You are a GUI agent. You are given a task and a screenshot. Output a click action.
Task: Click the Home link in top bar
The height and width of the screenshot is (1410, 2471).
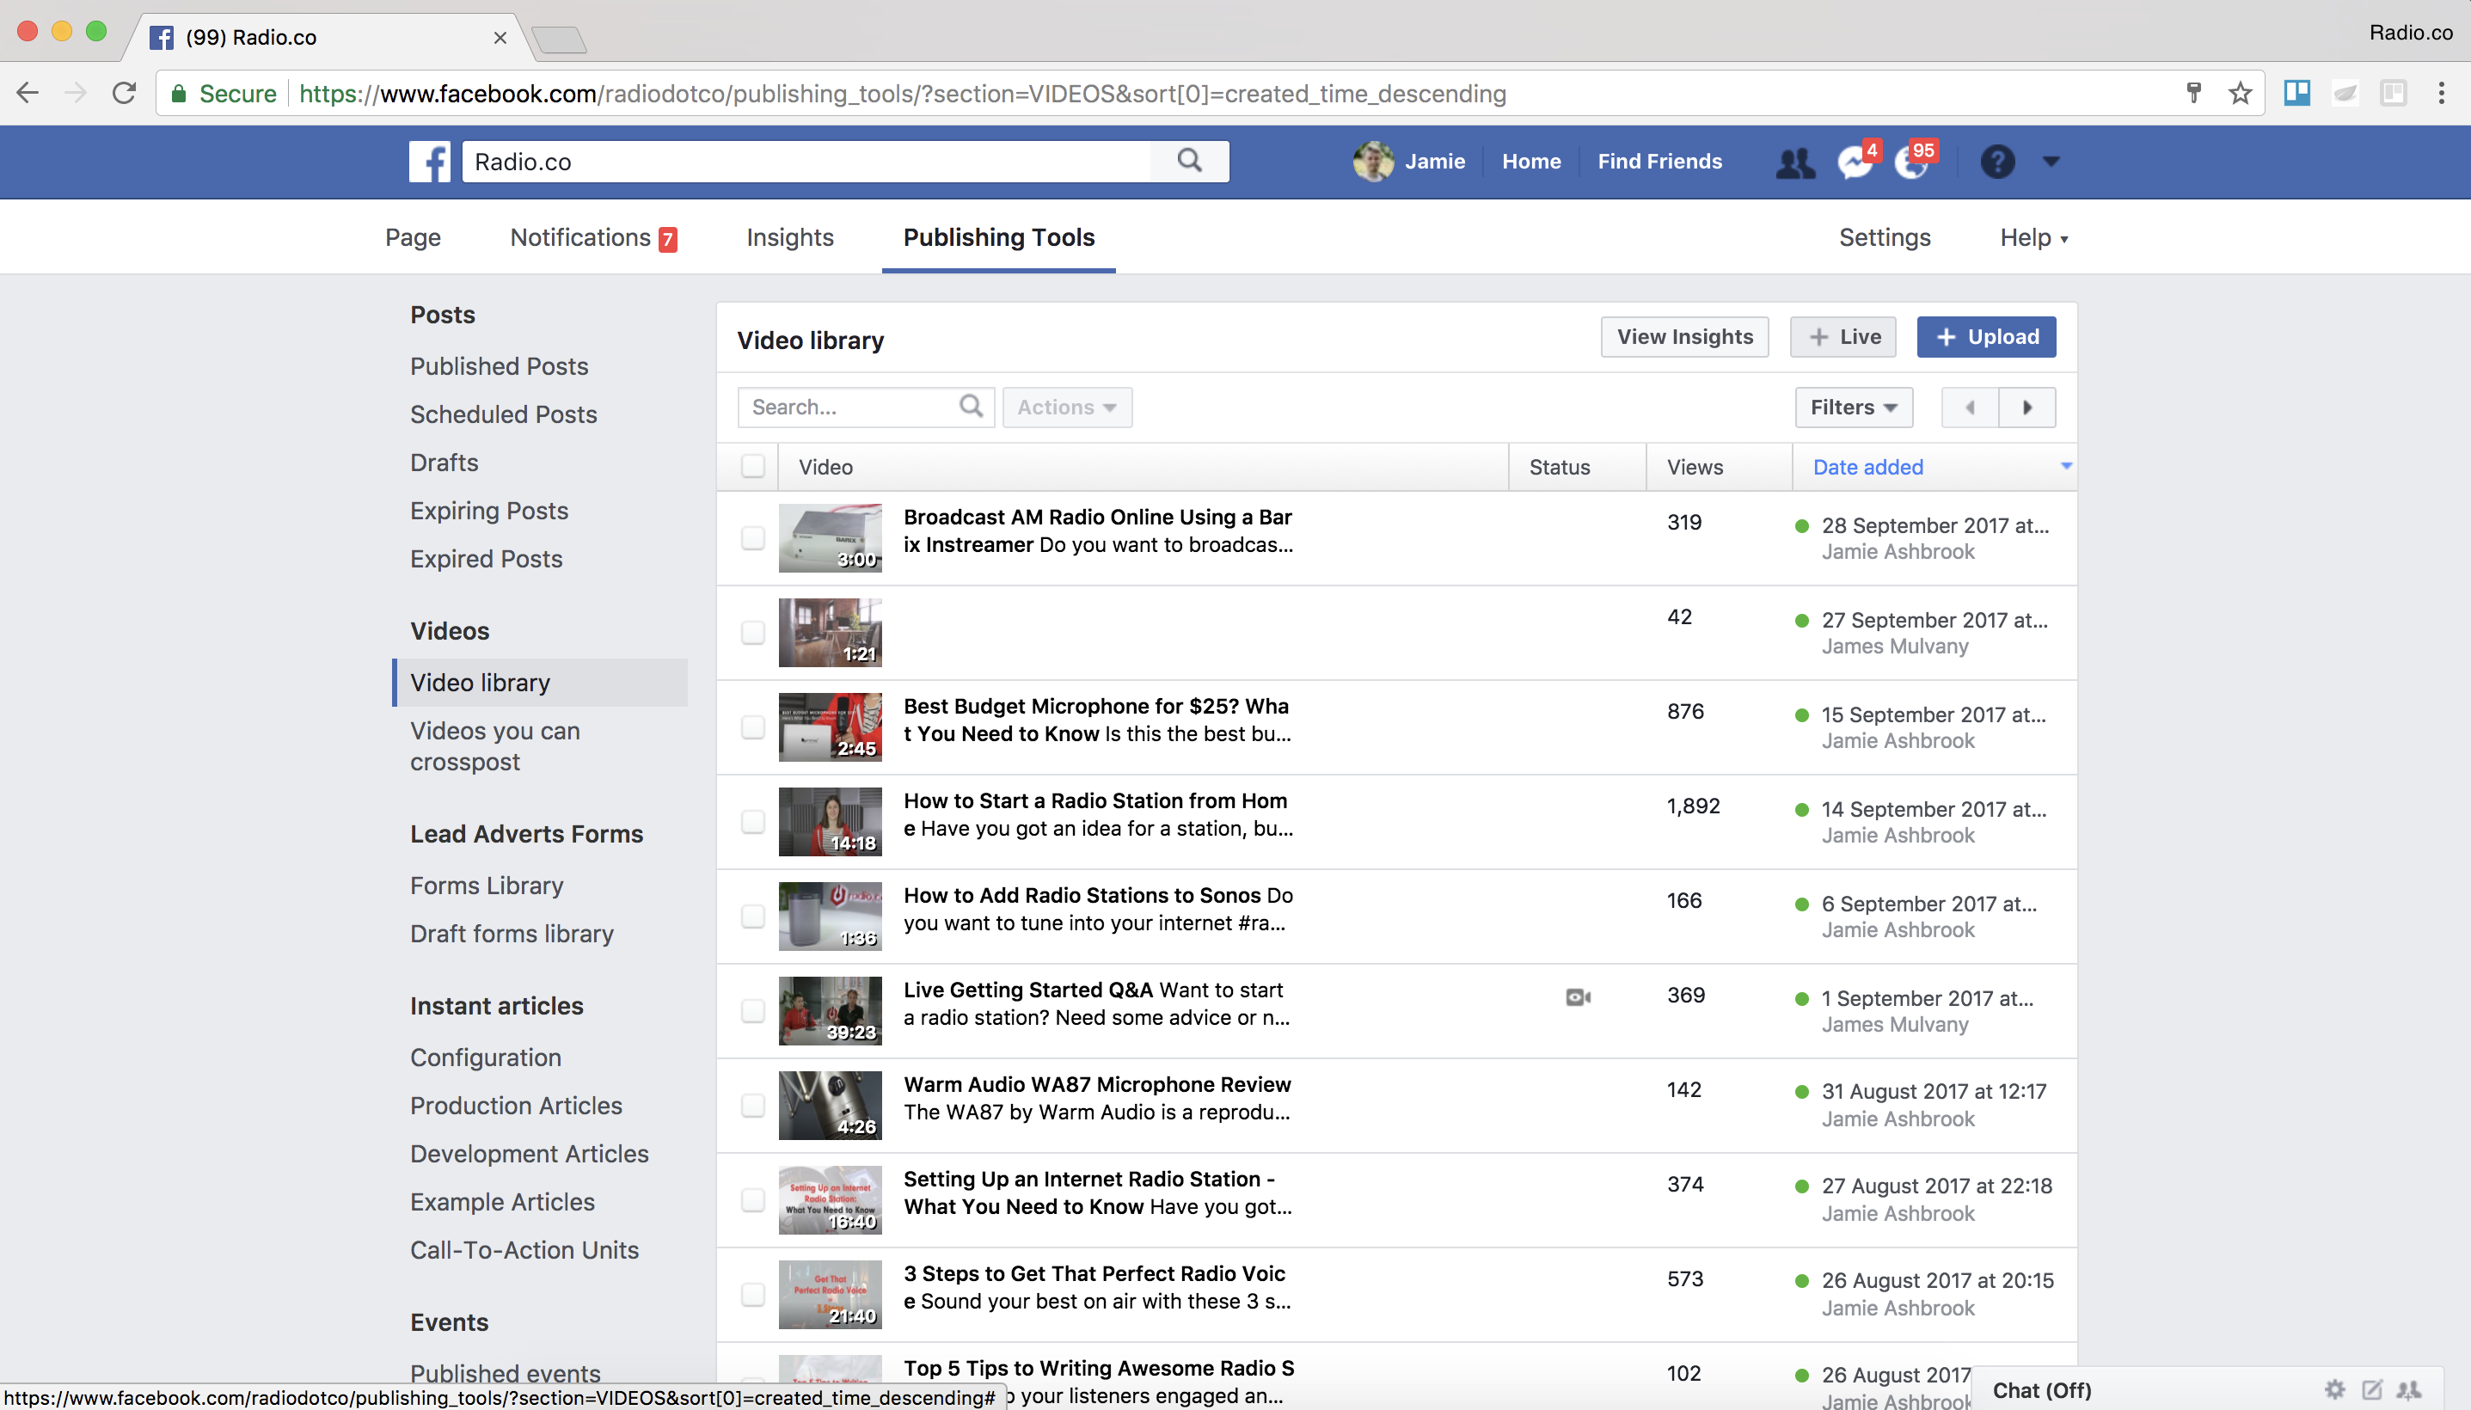tap(1530, 162)
